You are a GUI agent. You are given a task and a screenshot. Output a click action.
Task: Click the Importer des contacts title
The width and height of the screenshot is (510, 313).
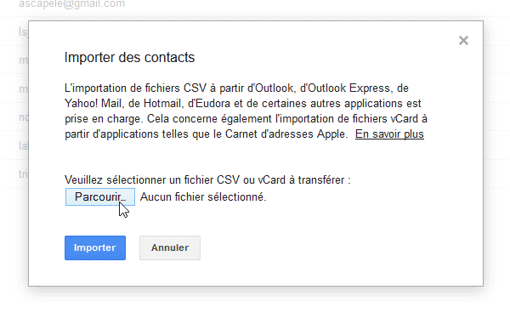click(x=129, y=58)
